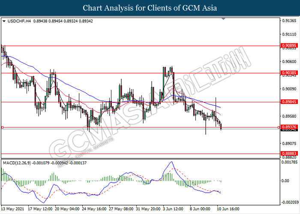Click the left handle of 0.89376 line

coord(2,127)
